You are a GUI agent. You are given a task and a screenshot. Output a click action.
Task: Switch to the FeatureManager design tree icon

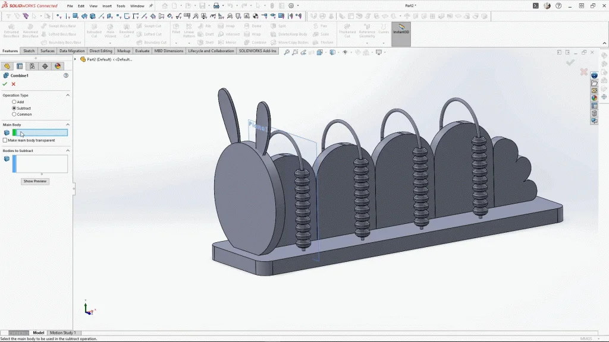click(x=7, y=66)
